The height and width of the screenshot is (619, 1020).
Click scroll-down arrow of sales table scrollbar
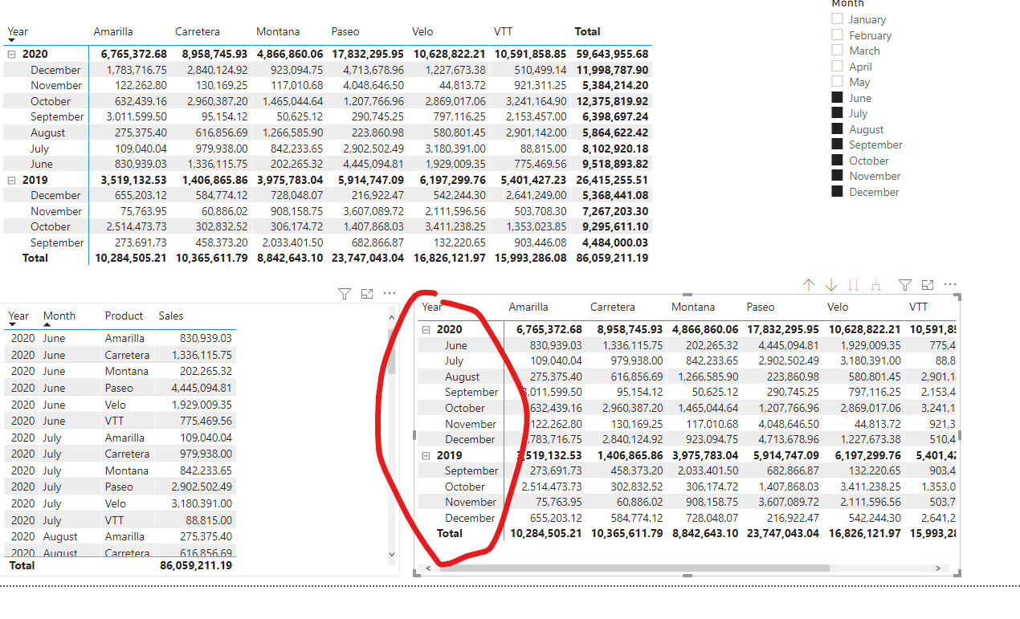point(392,553)
